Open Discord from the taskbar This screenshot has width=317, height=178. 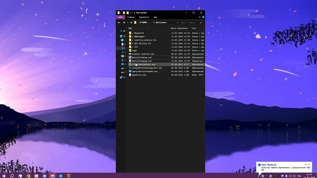[x=45, y=176]
